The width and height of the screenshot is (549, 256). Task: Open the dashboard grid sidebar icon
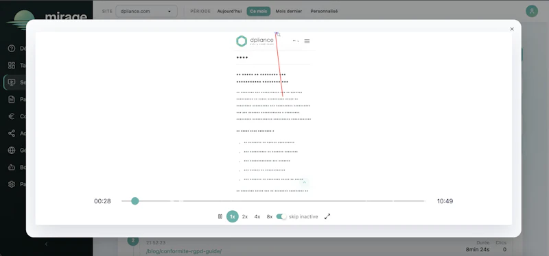12,65
